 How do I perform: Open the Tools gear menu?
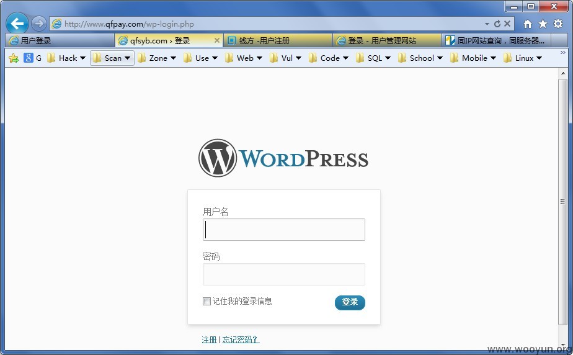558,24
